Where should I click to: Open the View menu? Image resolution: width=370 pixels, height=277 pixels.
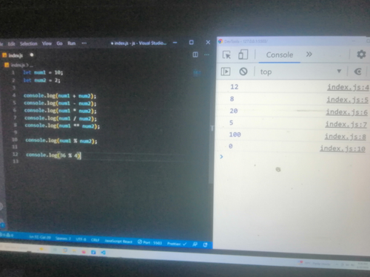(x=47, y=44)
